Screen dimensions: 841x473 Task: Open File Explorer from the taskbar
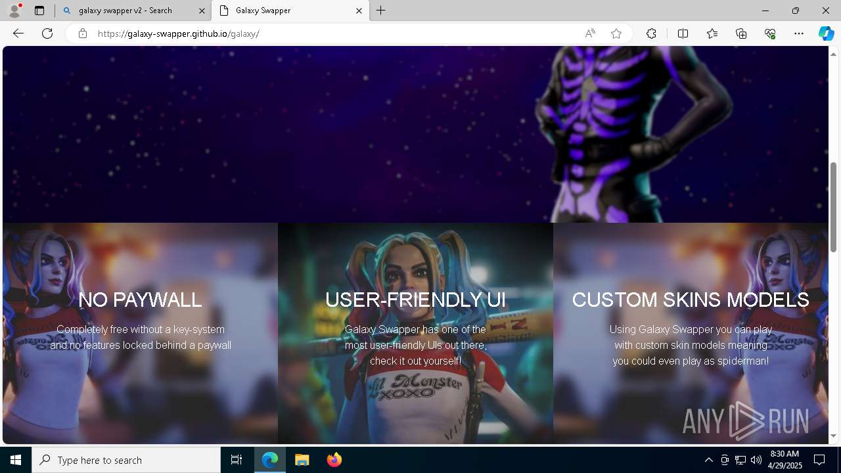[302, 460]
